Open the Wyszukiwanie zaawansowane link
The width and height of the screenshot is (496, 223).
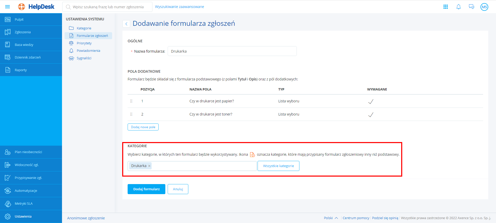pos(180,7)
